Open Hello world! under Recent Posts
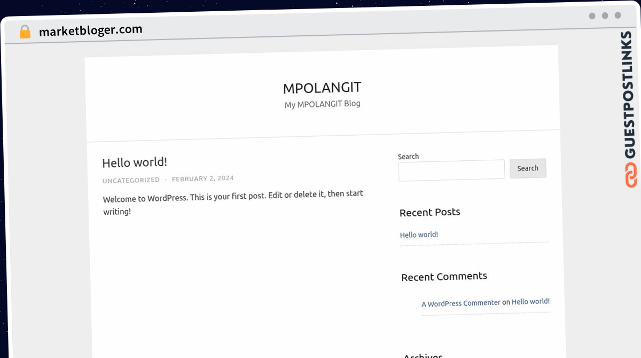641x358 pixels. [x=419, y=235]
